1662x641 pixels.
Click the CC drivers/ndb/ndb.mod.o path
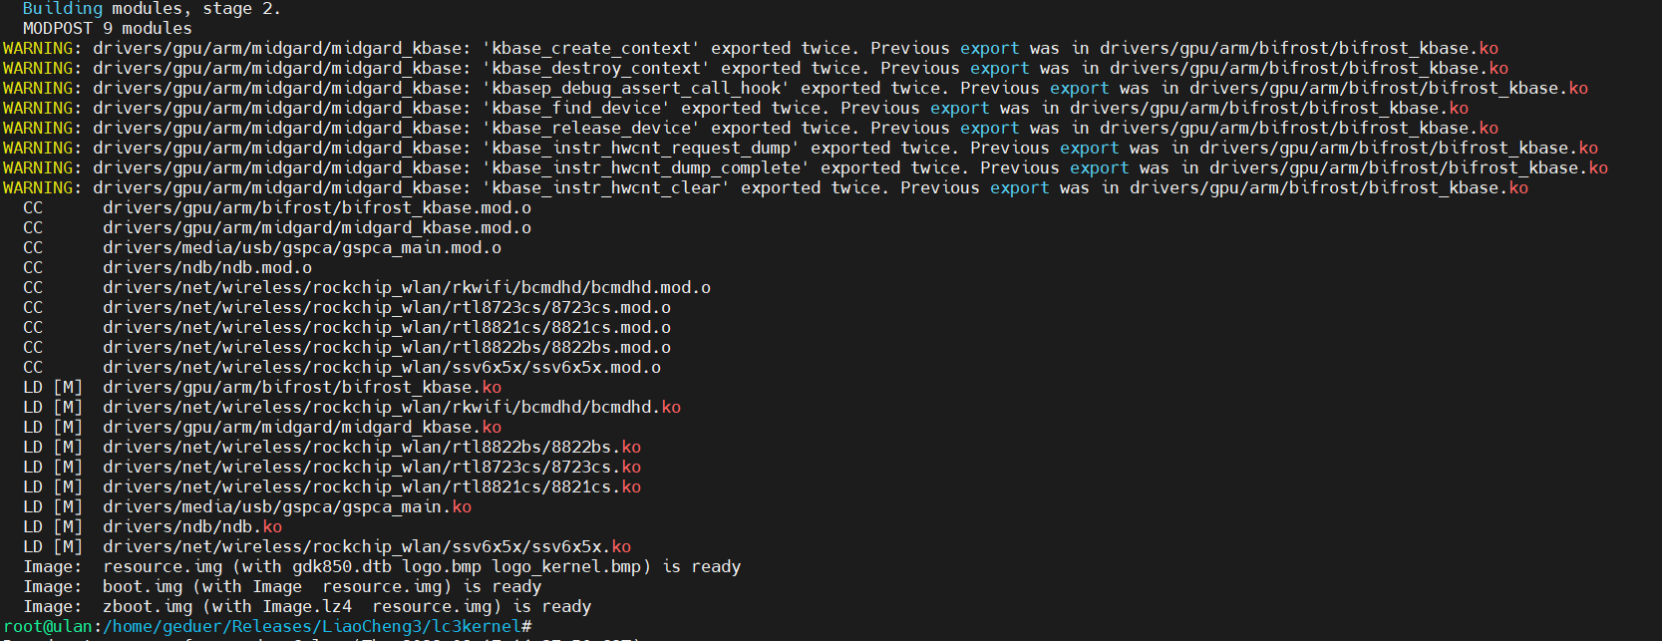(x=207, y=267)
